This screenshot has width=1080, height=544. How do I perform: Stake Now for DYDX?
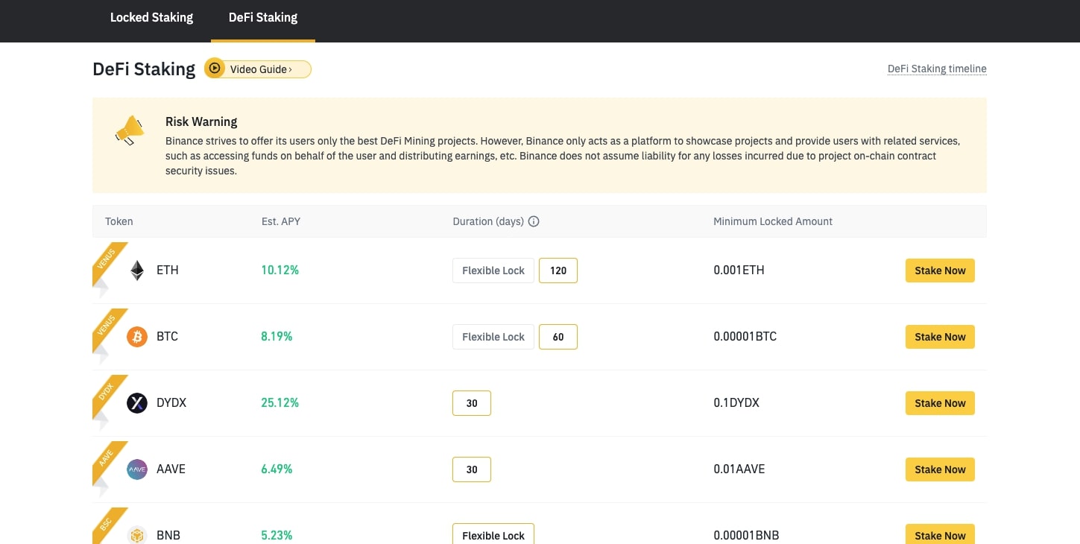pos(940,403)
